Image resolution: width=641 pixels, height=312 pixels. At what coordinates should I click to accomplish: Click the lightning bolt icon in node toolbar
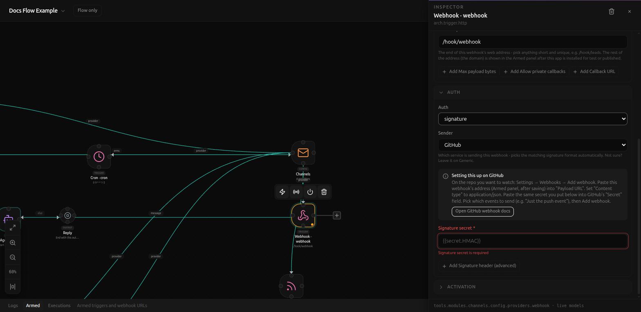282,192
